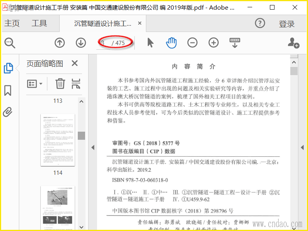Image resolution: width=308 pixels, height=231 pixels.
Task: Click the 科学出版社, 2019.2 text
Action: [129, 170]
